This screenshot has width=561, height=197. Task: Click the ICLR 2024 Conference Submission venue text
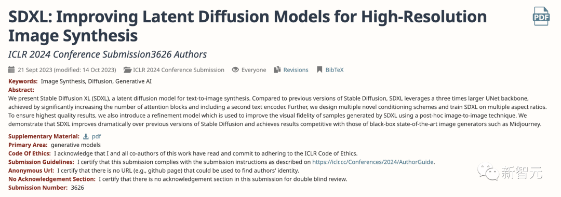(179, 70)
